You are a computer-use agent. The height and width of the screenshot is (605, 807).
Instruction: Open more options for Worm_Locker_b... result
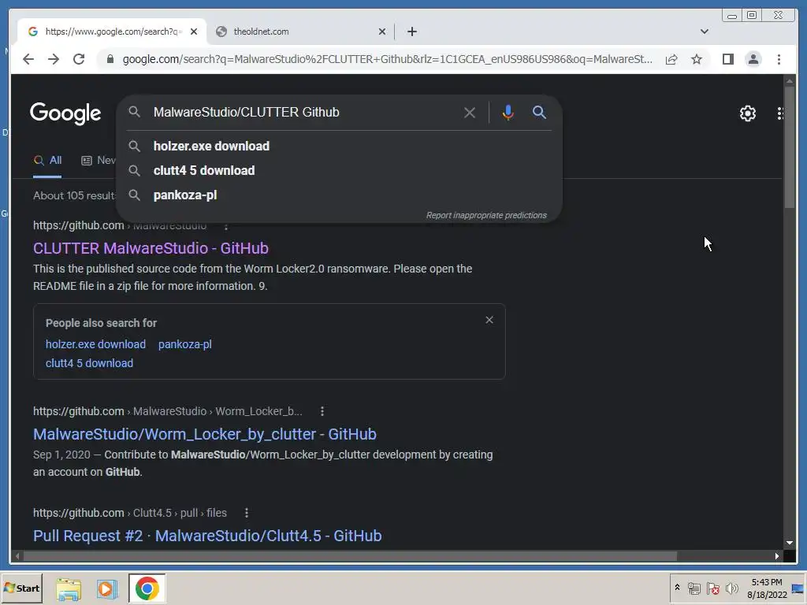click(322, 411)
